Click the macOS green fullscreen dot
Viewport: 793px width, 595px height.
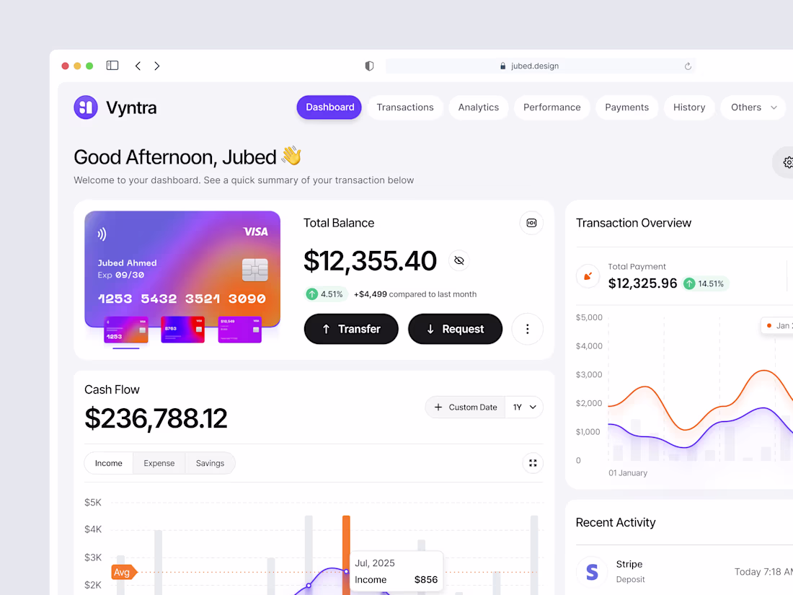tap(89, 66)
